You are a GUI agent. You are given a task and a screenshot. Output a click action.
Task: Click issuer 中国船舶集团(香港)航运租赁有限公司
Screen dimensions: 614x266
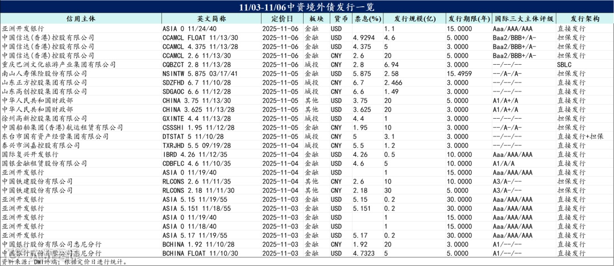point(63,128)
